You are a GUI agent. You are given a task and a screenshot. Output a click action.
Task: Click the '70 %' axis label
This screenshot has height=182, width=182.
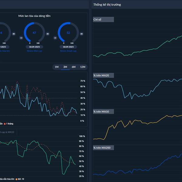pos(83,81)
